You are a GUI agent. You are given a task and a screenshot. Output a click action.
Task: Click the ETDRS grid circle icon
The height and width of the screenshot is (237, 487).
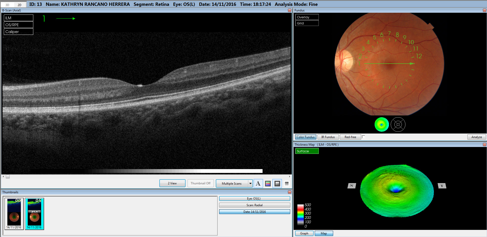(x=398, y=125)
